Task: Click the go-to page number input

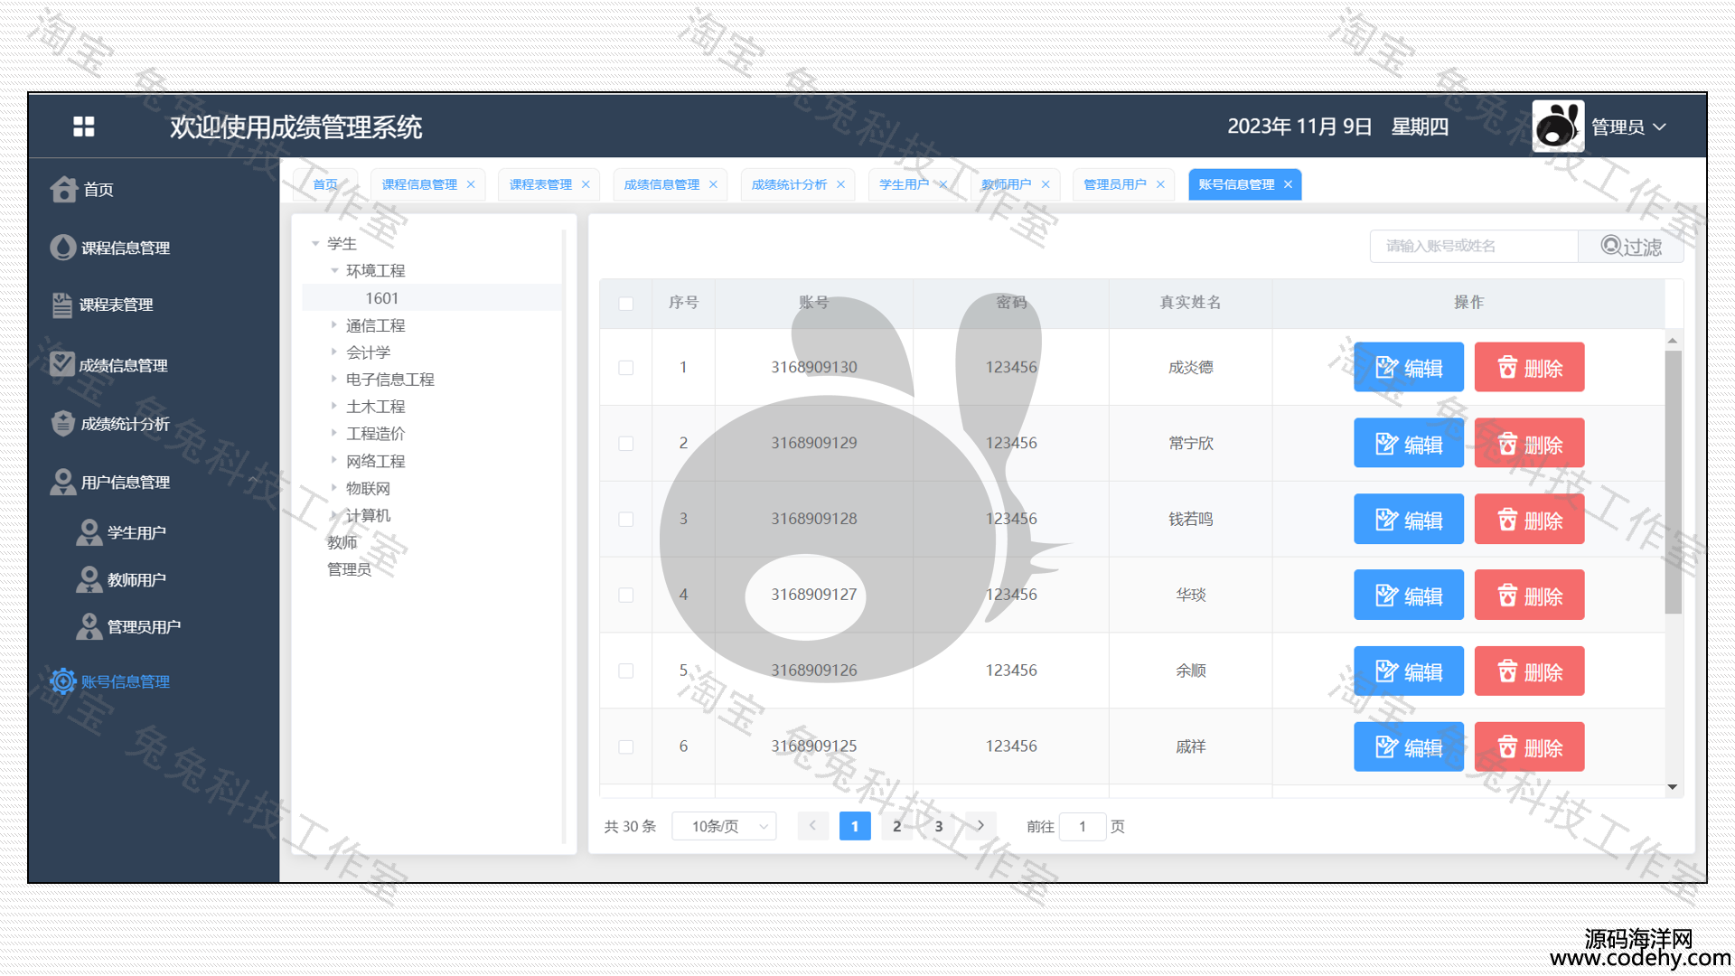Action: [x=1083, y=826]
